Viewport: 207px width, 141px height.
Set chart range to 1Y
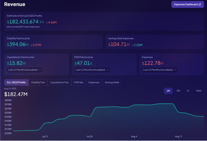[188, 91]
